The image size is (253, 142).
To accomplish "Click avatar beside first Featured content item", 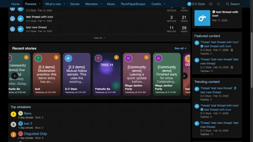I will click(x=197, y=43).
